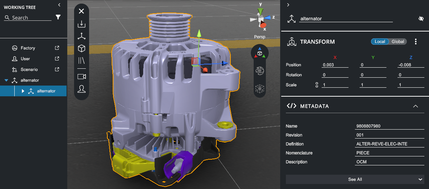This screenshot has height=189, width=429.
Task: Expand the See All metadata dropdown
Action: (x=420, y=179)
